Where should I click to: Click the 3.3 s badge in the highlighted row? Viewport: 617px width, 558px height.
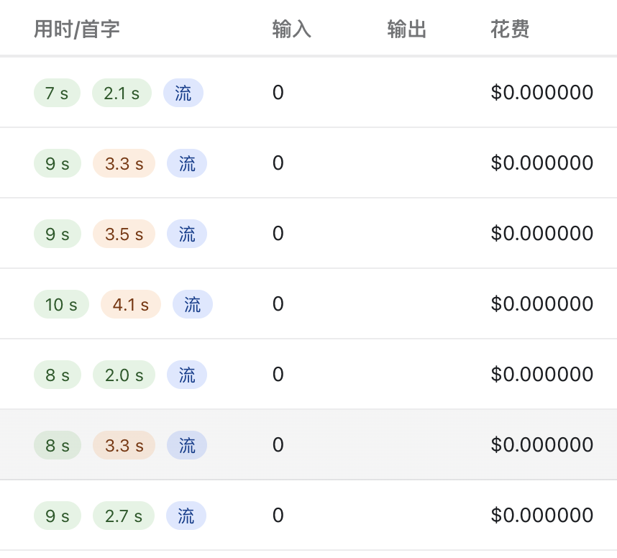pos(124,445)
